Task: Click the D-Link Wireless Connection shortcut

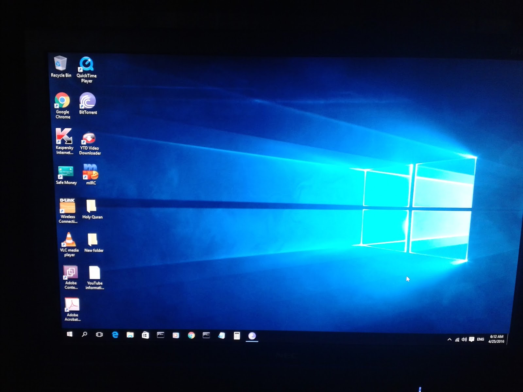Action: tap(68, 211)
